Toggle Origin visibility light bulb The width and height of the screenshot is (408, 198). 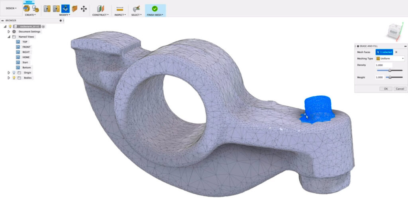[14, 73]
